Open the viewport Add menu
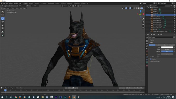The height and width of the screenshot is (99, 176). click(x=21, y=8)
